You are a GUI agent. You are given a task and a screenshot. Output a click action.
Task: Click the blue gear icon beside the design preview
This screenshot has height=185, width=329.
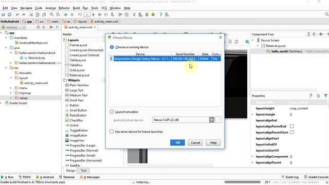click(247, 42)
